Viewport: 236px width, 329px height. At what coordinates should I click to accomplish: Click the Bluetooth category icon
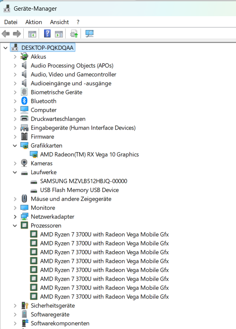(x=24, y=101)
